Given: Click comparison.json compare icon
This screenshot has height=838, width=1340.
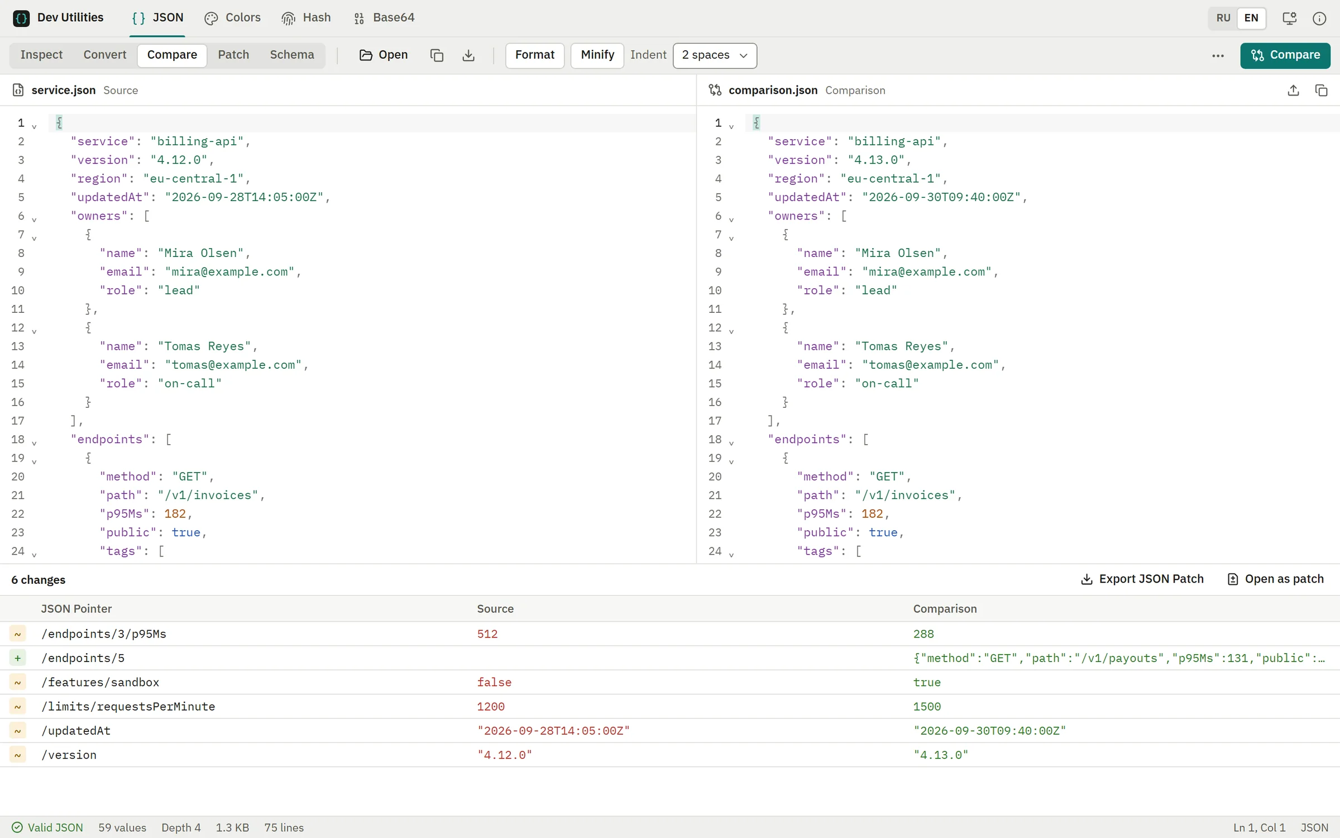Looking at the screenshot, I should coord(715,90).
